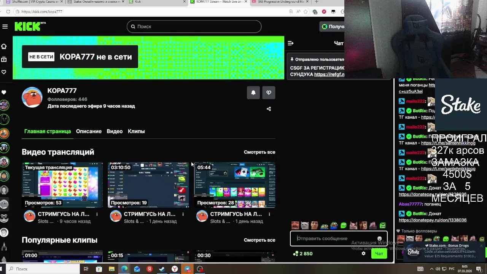The width and height of the screenshot is (487, 274).
Task: Open the Following heart icon in the sidebar
Action: pyautogui.click(x=4, y=72)
